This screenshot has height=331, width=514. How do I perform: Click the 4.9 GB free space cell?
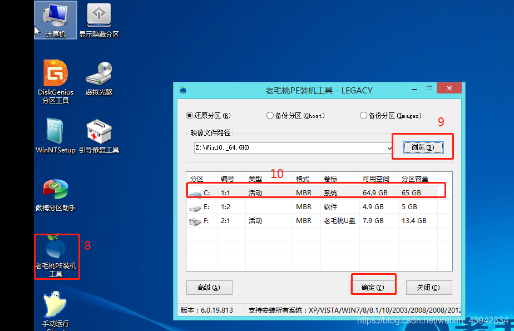(373, 207)
